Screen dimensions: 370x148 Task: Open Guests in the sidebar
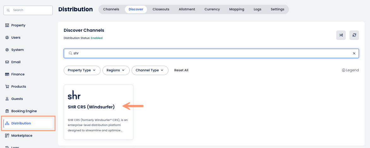[17, 99]
